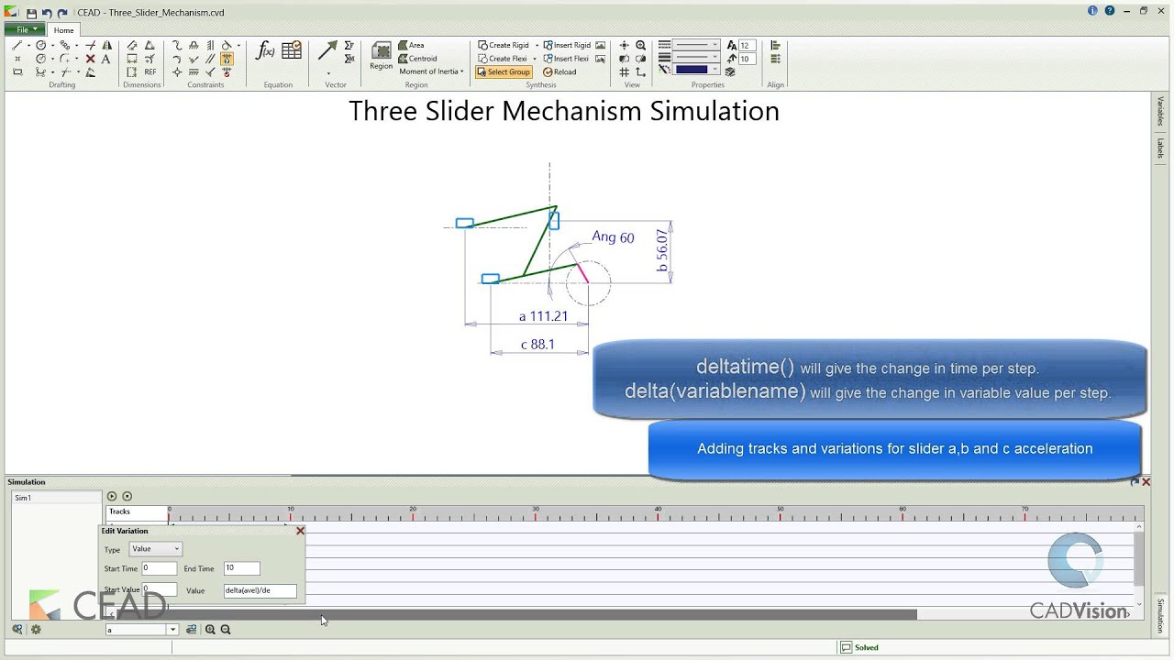Click the info icon in title bar
Image resolution: width=1174 pixels, height=660 pixels.
(1092, 11)
